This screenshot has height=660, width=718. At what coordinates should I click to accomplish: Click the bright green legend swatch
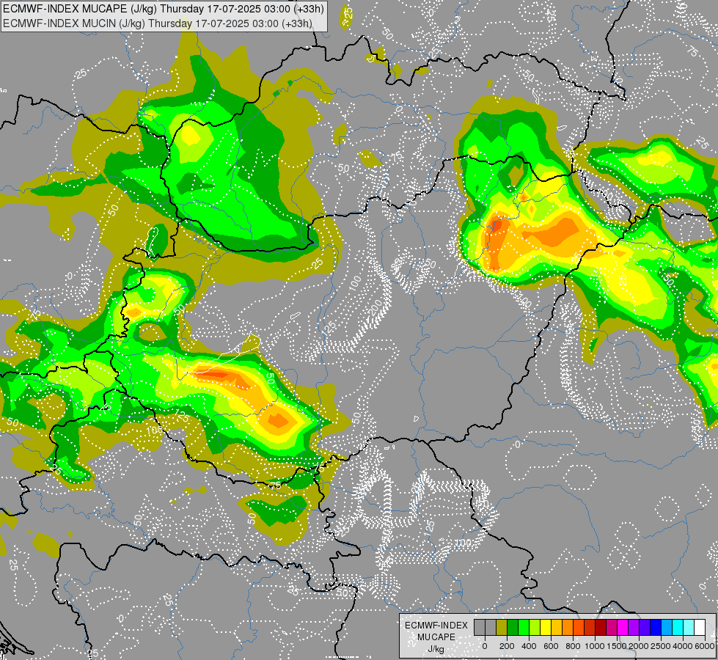coord(524,627)
